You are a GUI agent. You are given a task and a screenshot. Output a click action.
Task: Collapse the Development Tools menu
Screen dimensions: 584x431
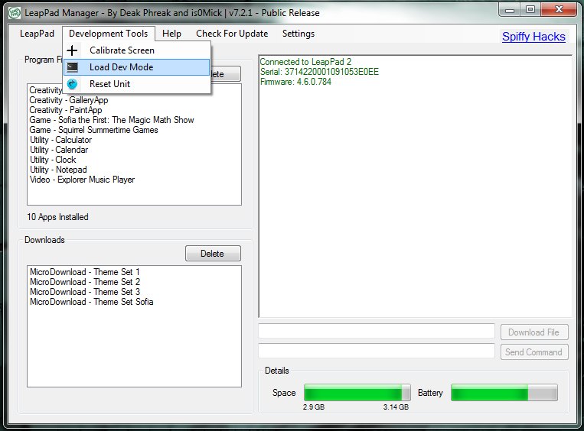[x=108, y=34]
